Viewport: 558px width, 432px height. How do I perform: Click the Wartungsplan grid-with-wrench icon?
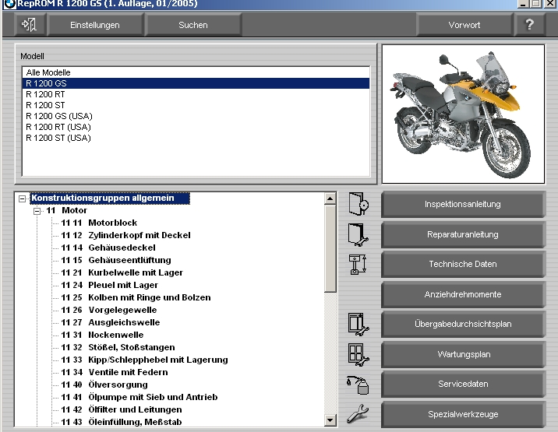pyautogui.click(x=358, y=354)
